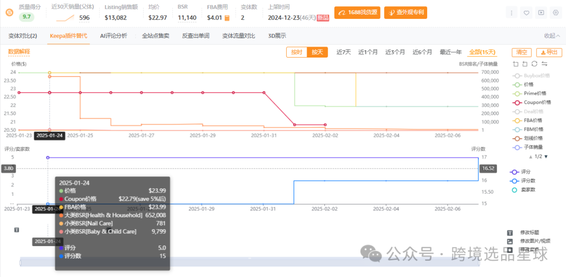Click the BSR value 11,140
Screen dimensions: 566x277
[187, 17]
